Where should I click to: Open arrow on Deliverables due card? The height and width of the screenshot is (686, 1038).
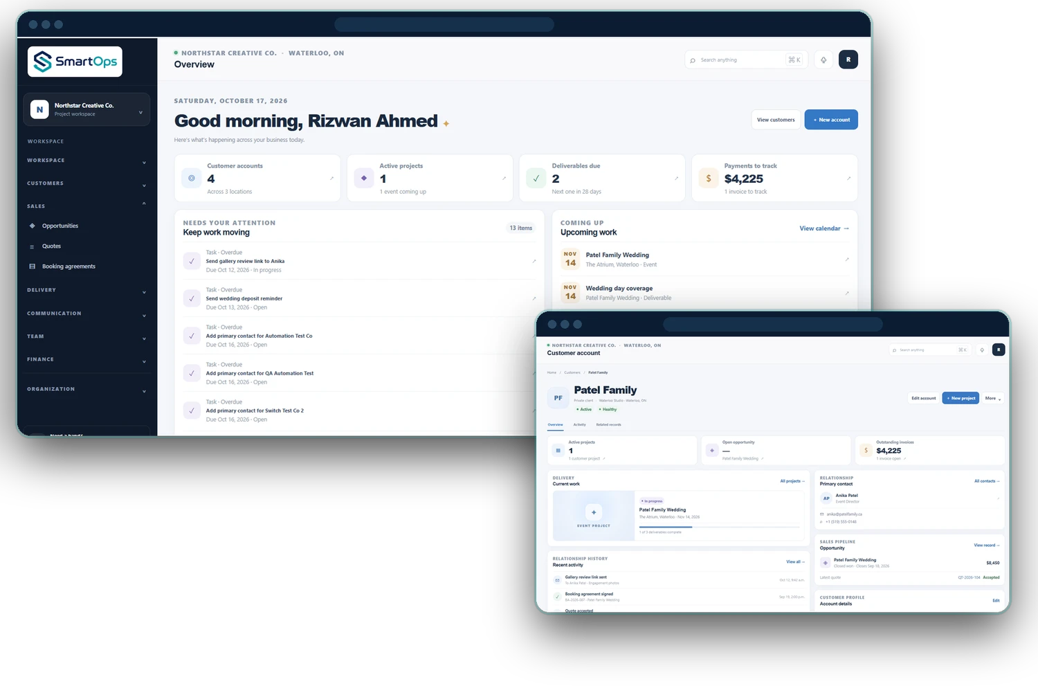tap(676, 179)
